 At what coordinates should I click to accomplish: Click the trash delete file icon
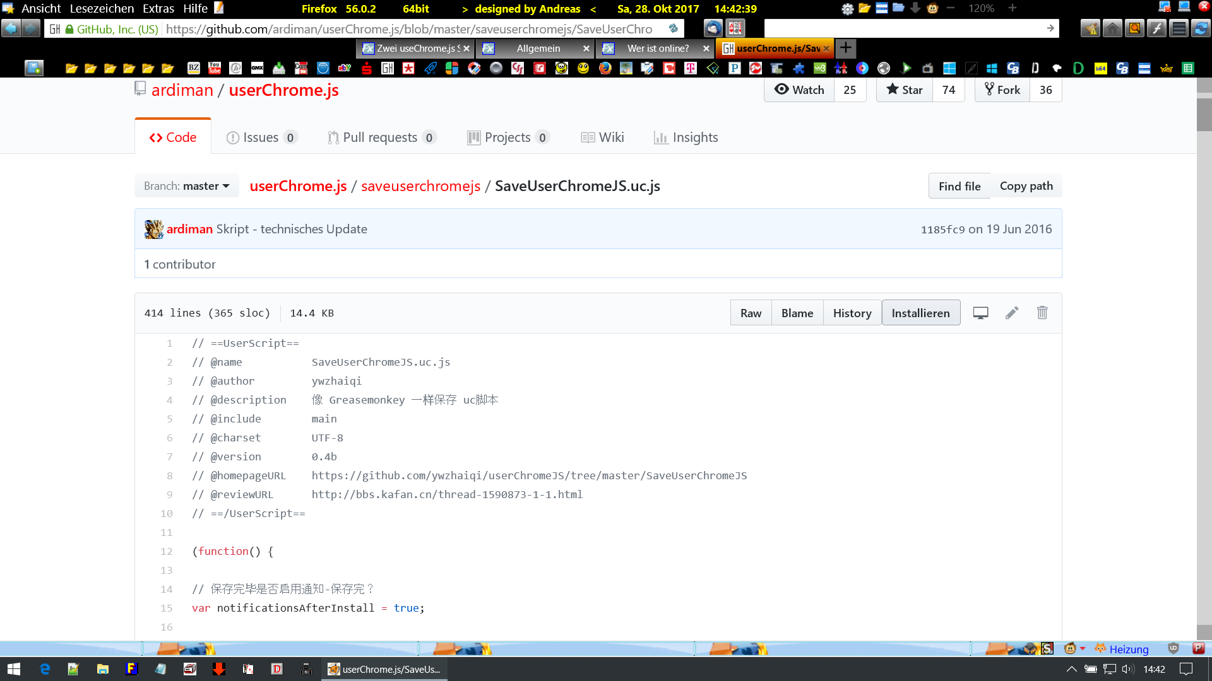point(1042,313)
